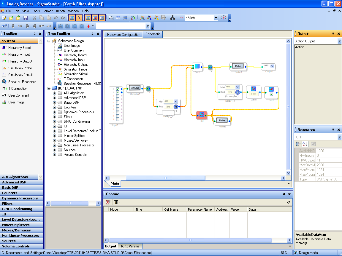Viewport: 342px width, 256px height.
Task: Click the Stimulus button on Stimulus1
Action: click(134, 88)
